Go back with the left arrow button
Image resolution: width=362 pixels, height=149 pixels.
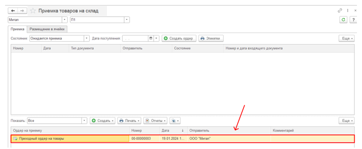coord(13,11)
